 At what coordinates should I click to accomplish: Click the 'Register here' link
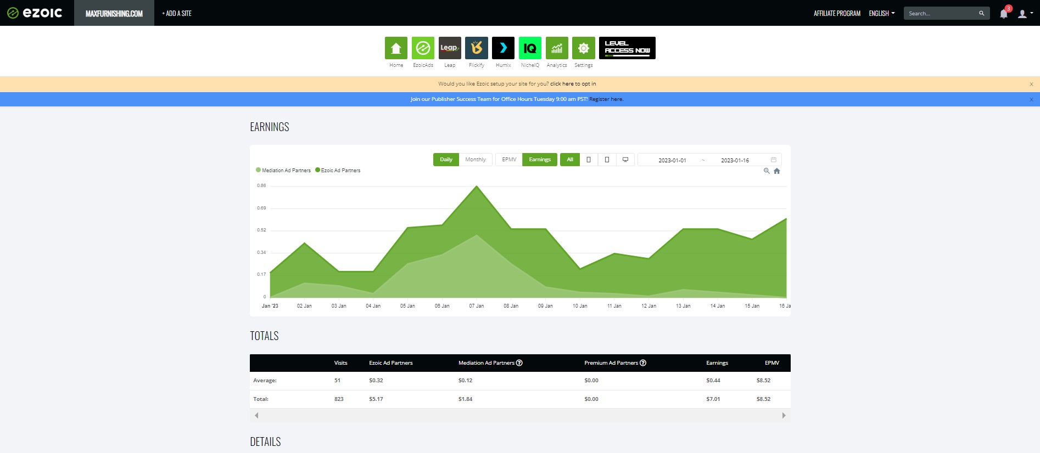pos(606,99)
